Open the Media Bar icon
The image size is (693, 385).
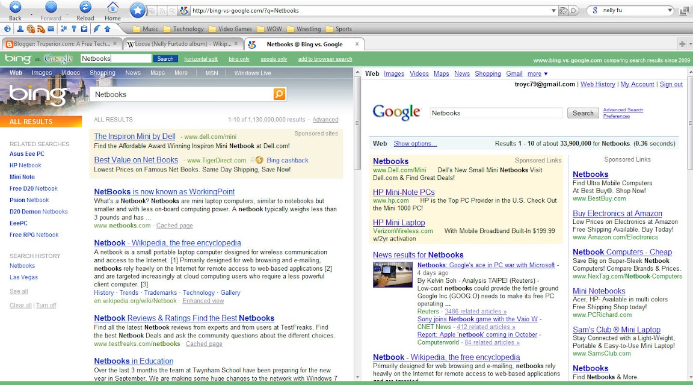(31, 29)
